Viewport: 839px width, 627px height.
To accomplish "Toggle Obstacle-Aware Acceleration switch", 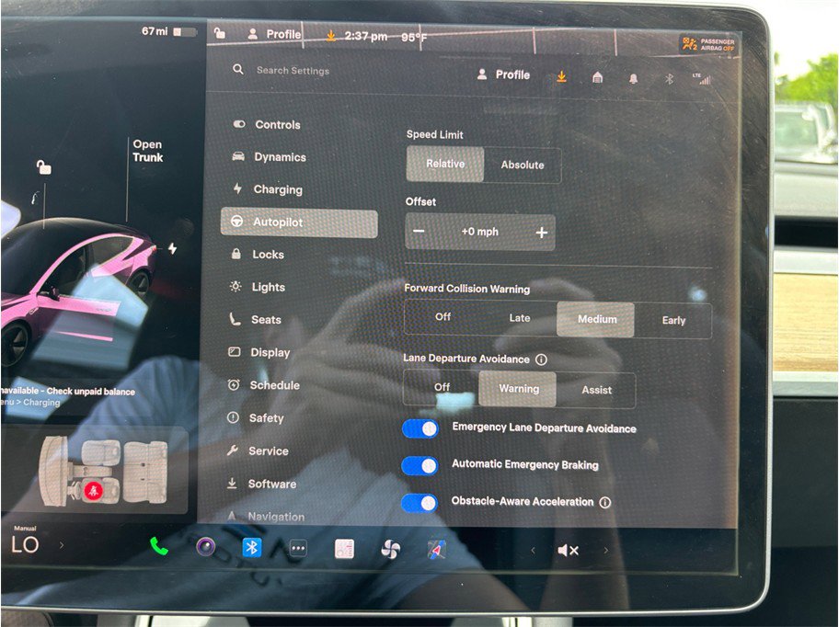I will [419, 503].
